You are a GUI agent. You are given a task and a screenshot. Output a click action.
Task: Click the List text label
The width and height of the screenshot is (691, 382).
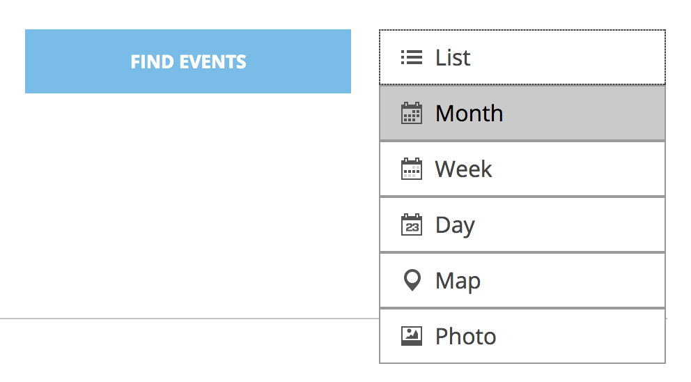tap(453, 58)
